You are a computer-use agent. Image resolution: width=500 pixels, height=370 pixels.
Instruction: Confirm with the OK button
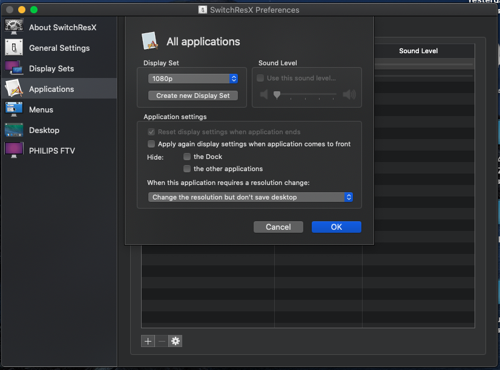point(337,227)
